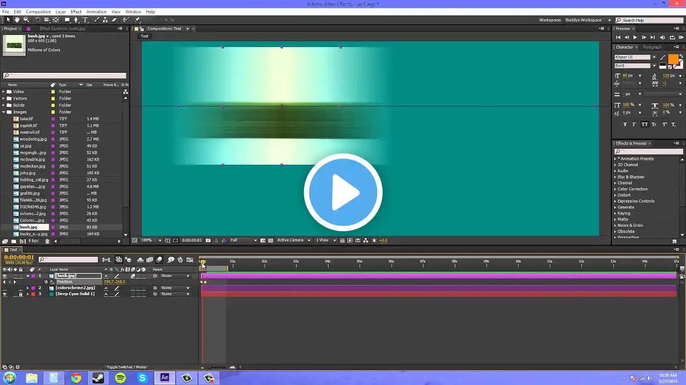Collapse the Images folder

coord(3,112)
